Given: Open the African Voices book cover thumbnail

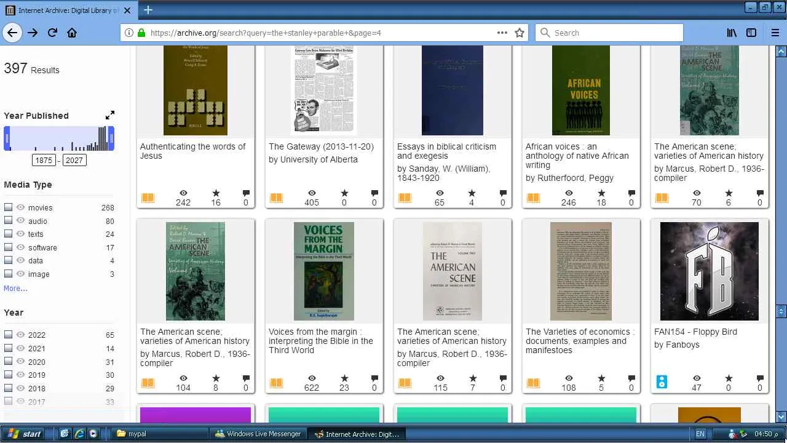Looking at the screenshot, I should click(581, 90).
